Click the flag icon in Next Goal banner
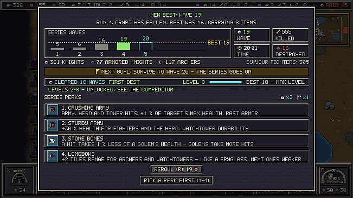Viewport: 353px width, 198px height. pos(97,71)
